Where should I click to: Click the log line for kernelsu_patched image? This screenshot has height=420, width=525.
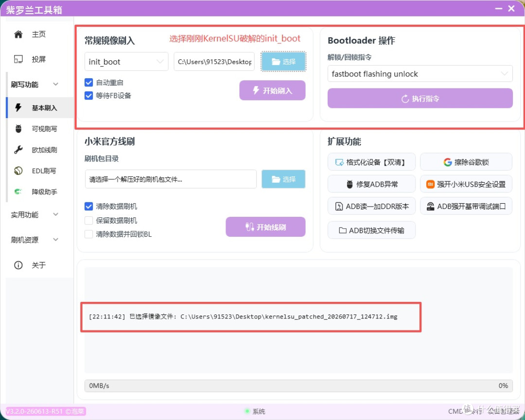click(x=243, y=316)
